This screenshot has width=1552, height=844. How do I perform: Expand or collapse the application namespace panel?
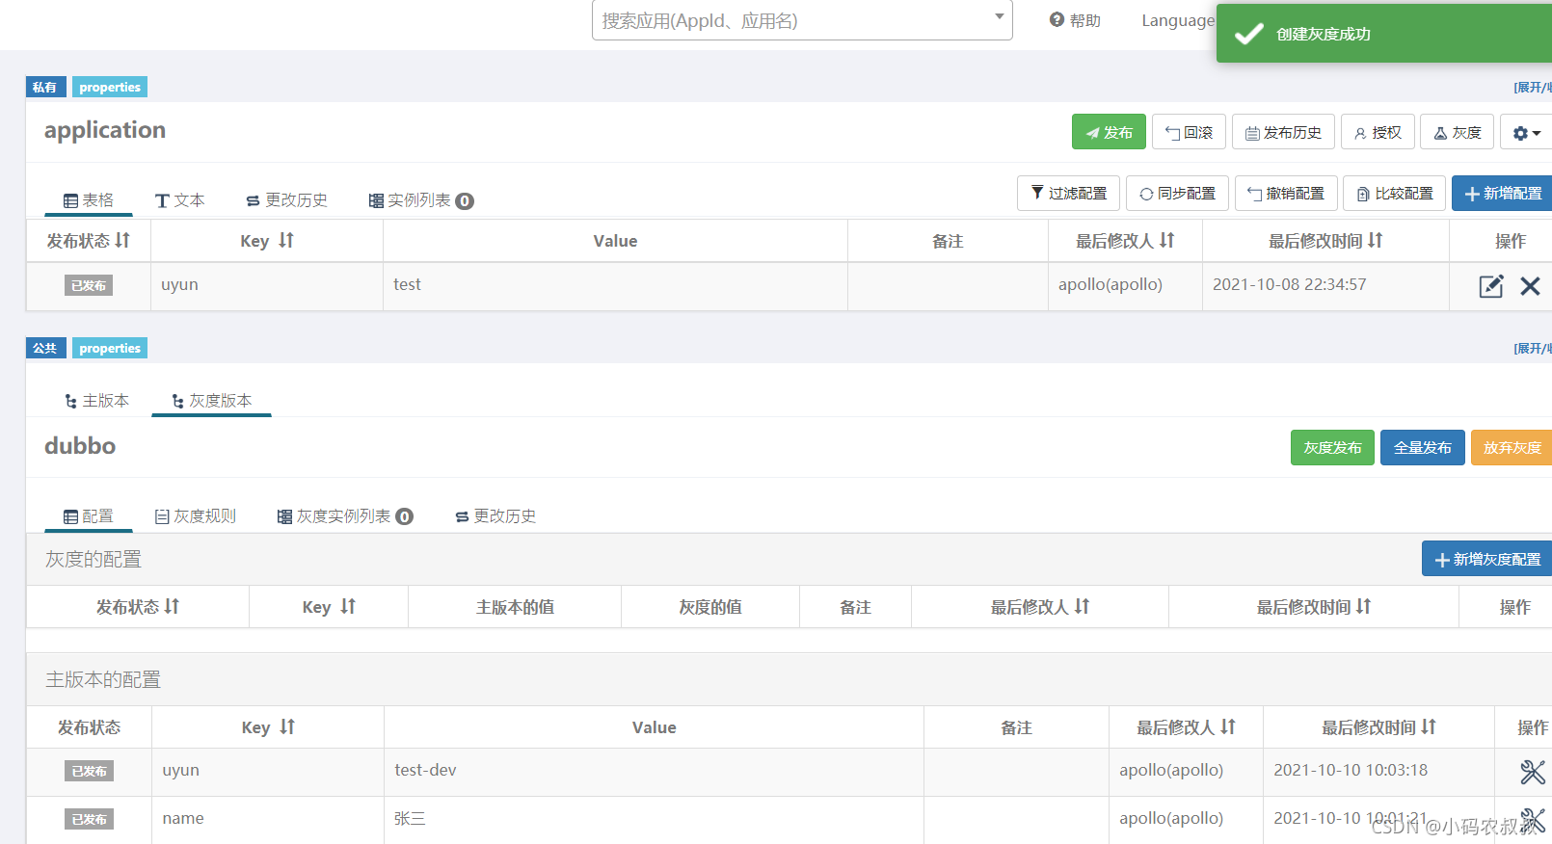(x=1533, y=87)
